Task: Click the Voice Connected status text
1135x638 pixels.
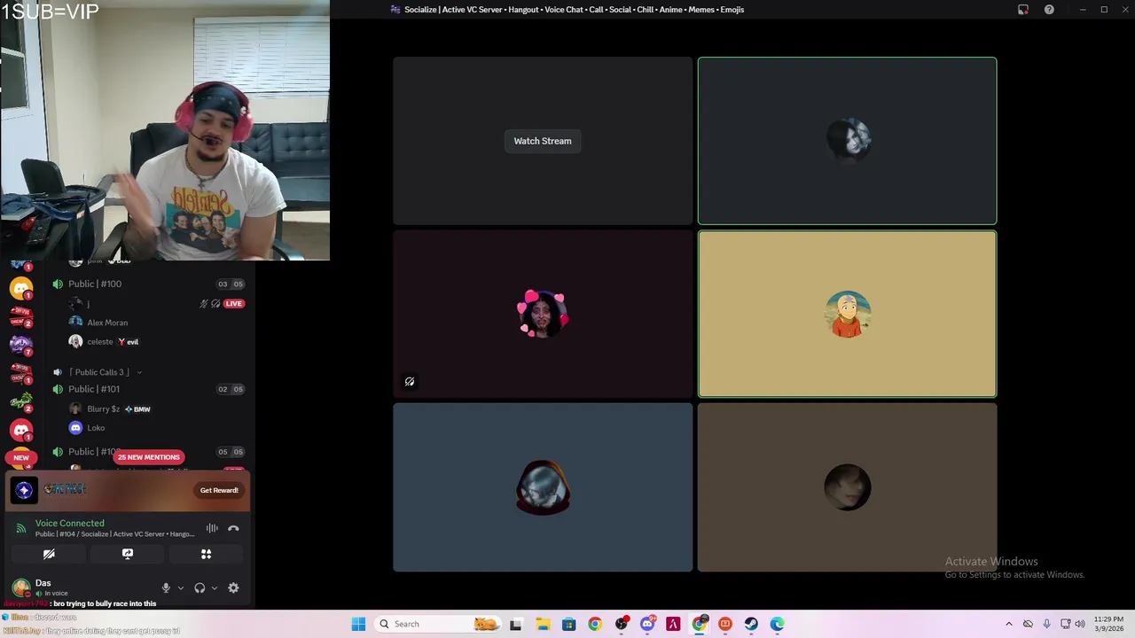Action: 69,523
